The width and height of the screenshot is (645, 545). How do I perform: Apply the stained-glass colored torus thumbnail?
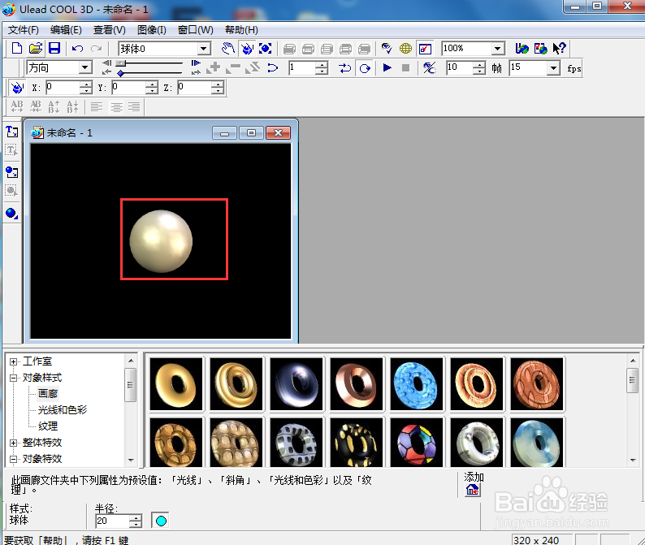coord(416,442)
